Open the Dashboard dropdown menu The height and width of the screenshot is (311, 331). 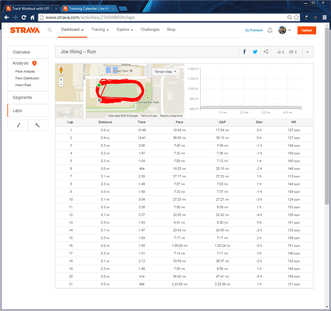coord(72,30)
